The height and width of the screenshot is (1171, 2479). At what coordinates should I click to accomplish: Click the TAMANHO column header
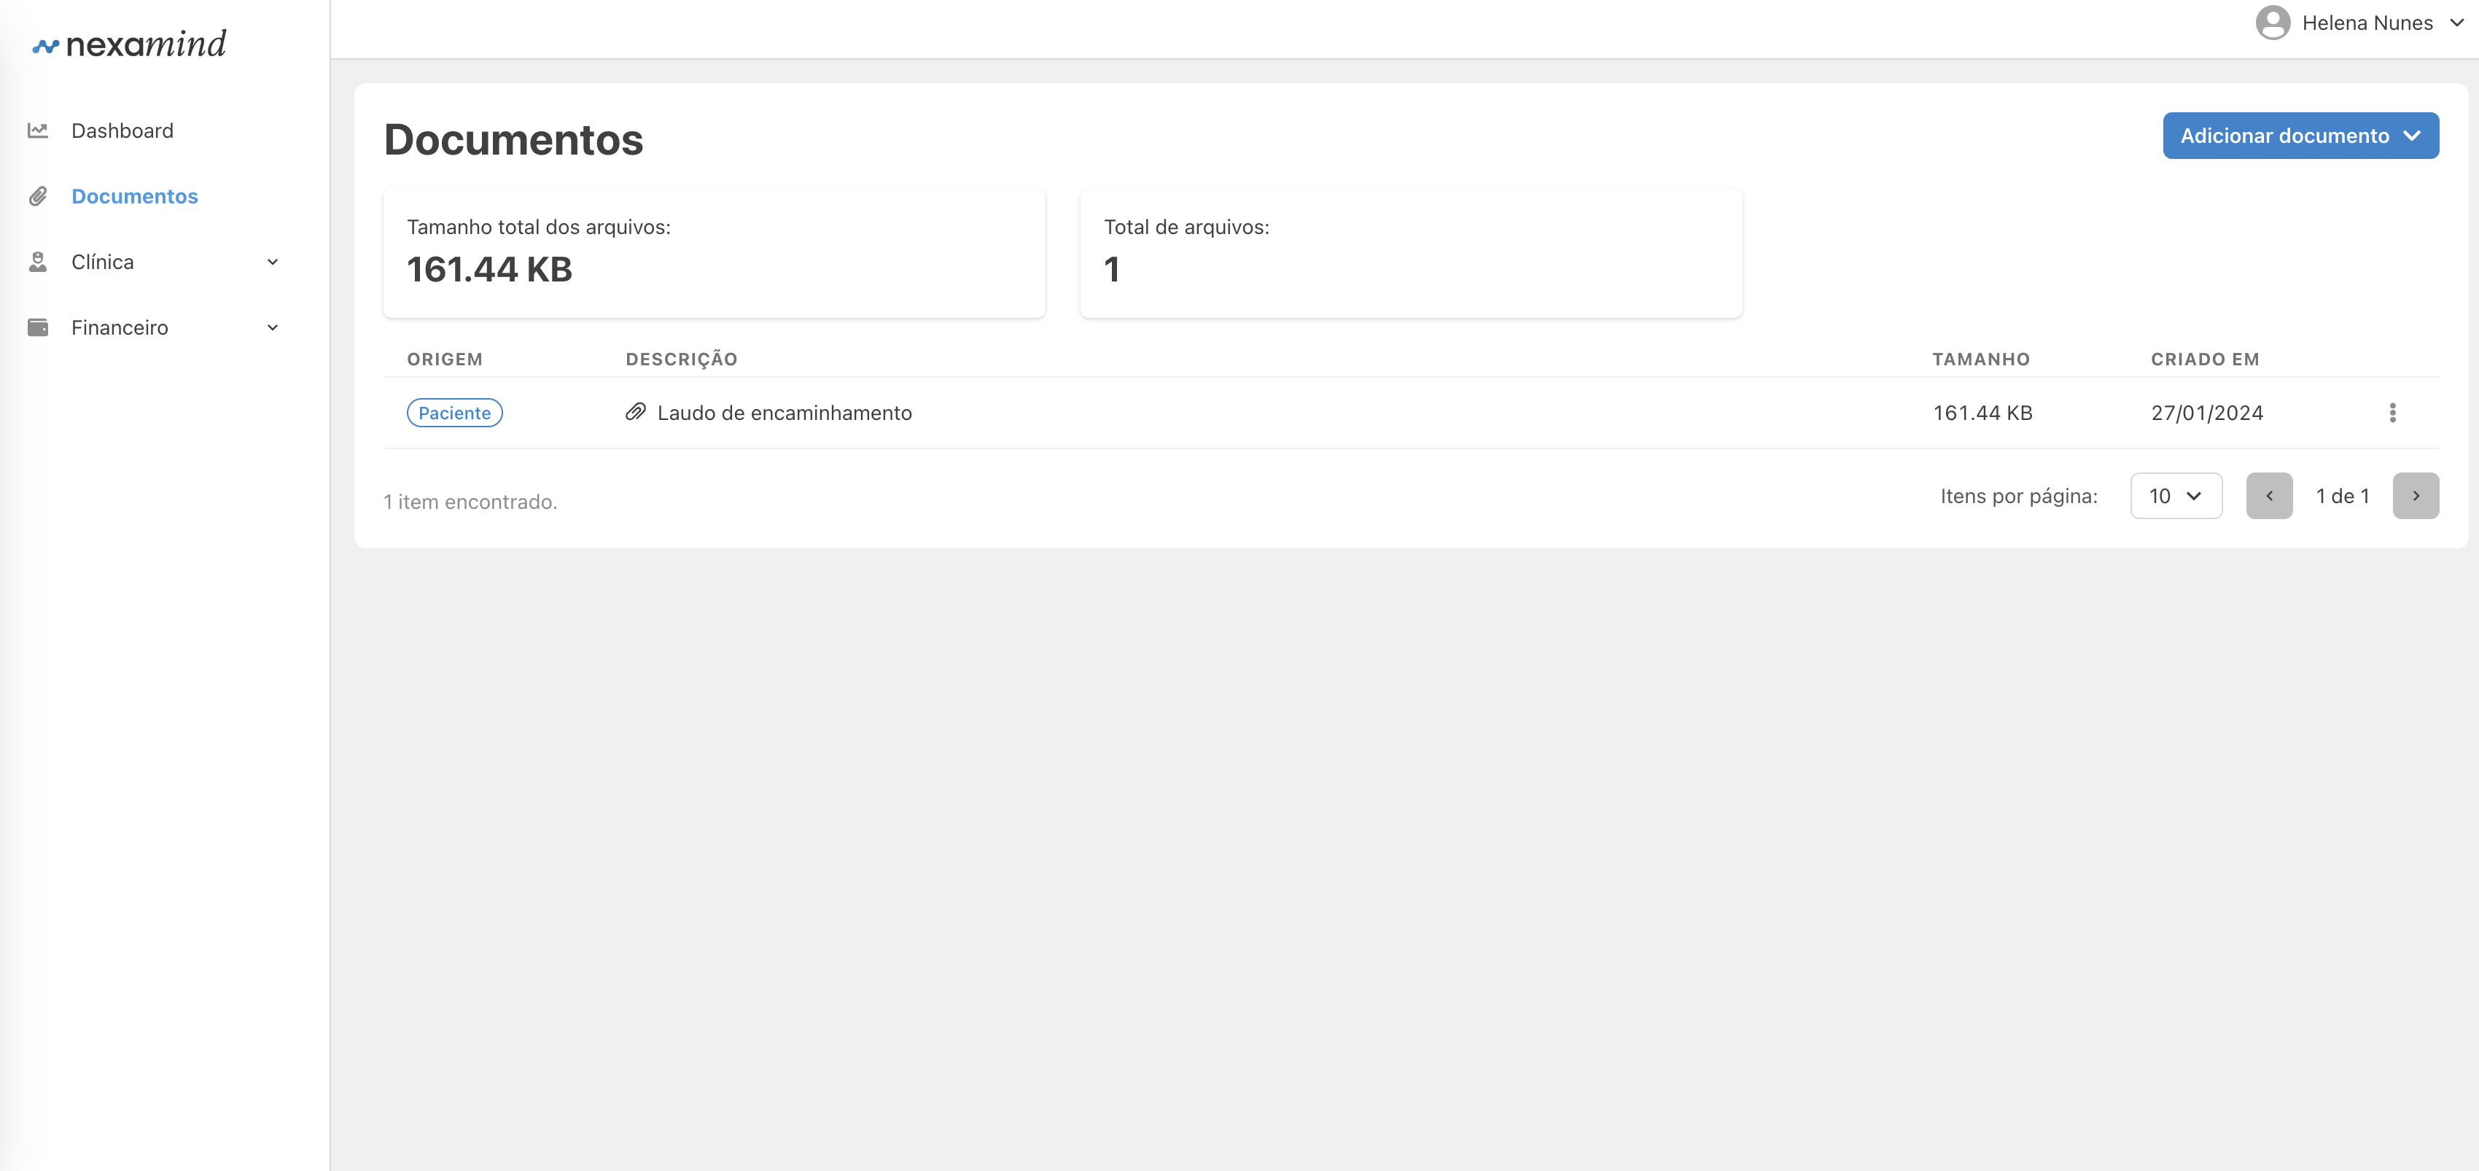1980,359
